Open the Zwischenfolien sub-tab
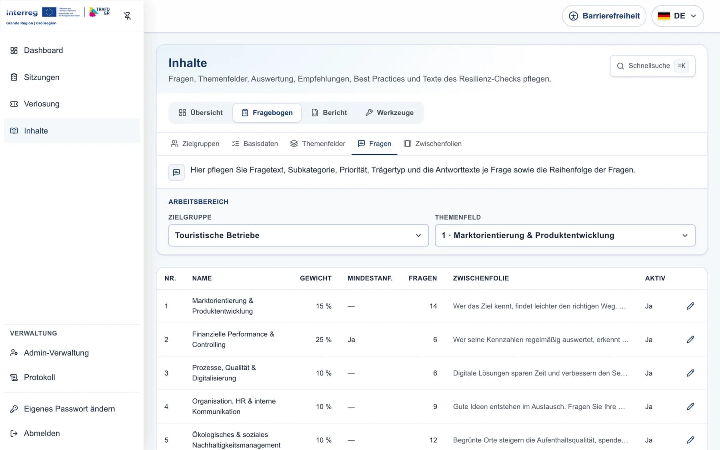720x450 pixels. (x=432, y=144)
